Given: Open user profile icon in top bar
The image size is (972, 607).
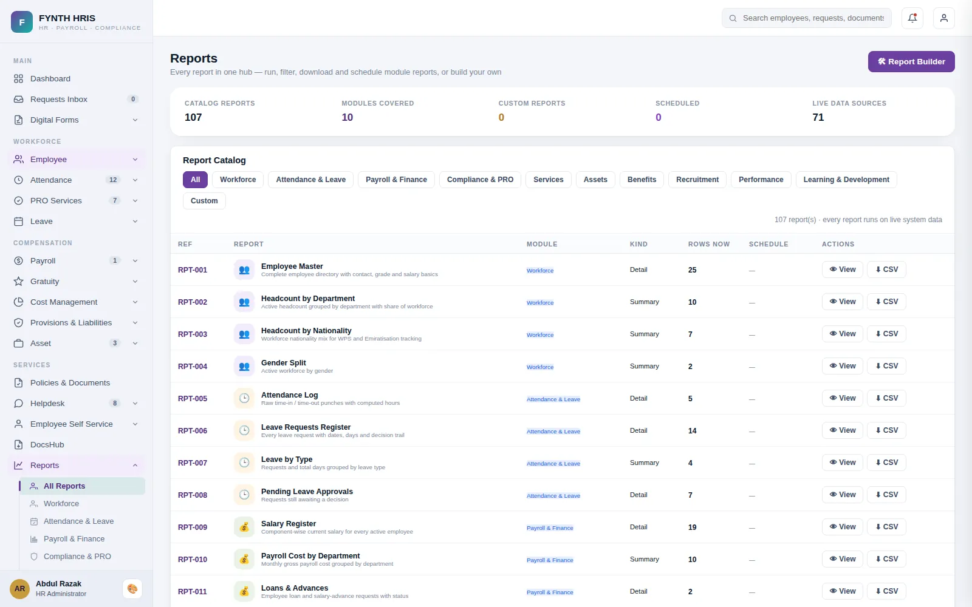Looking at the screenshot, I should [x=944, y=18].
